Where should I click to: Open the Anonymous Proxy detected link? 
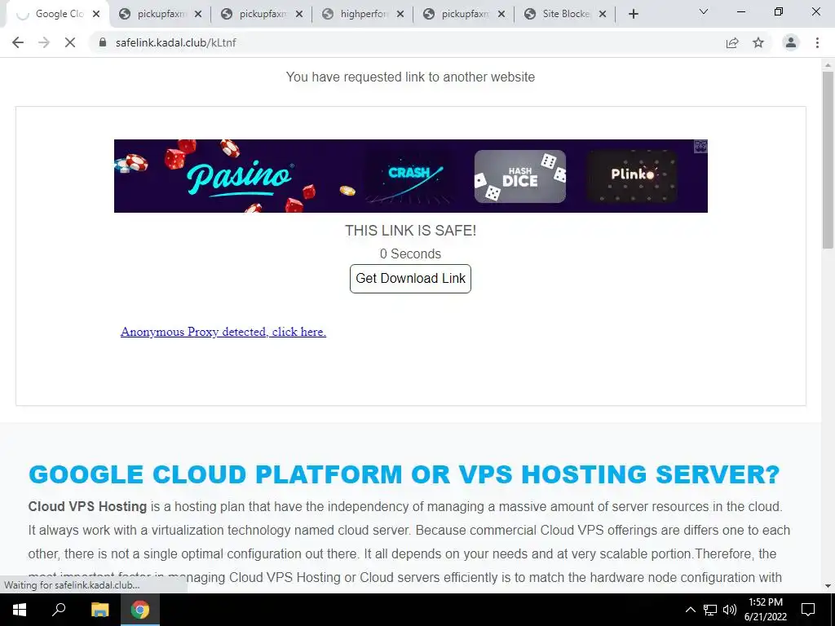point(223,332)
